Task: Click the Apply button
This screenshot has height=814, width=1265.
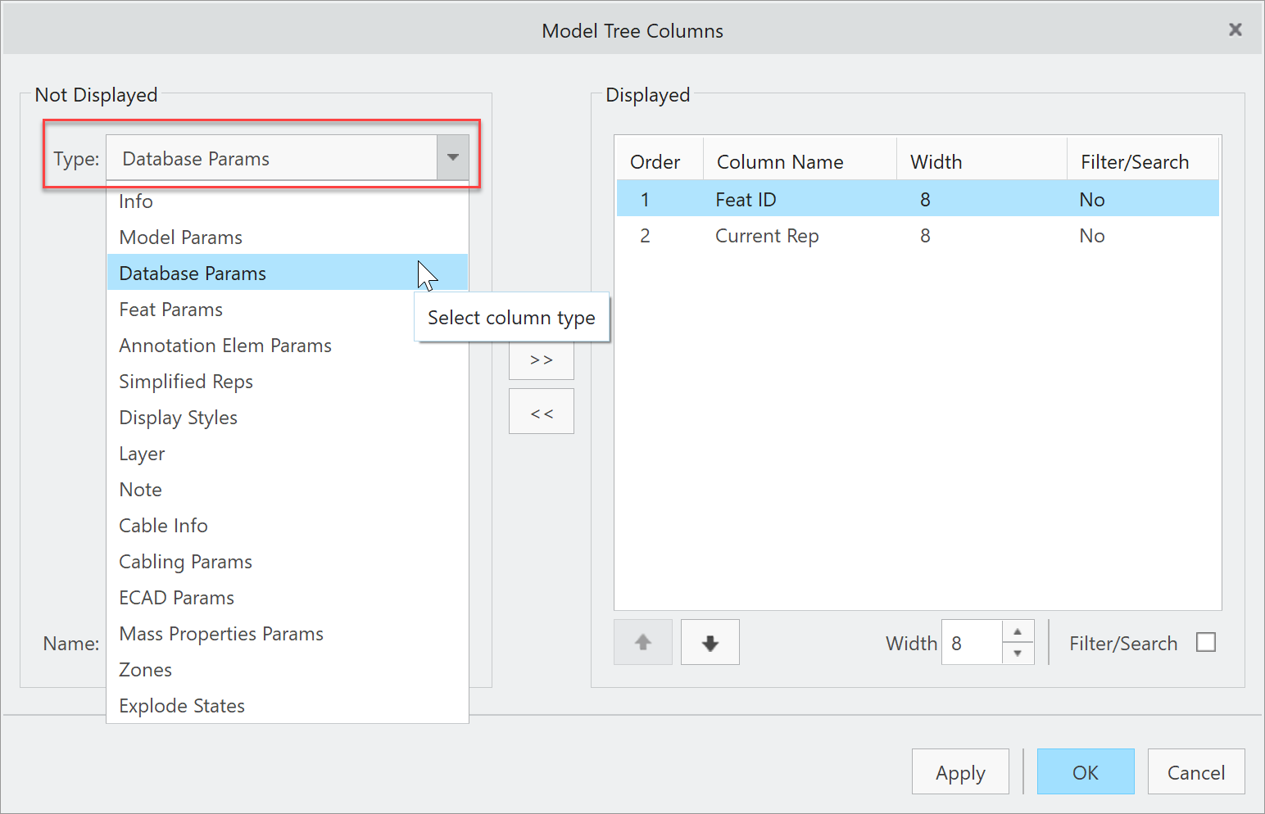Action: coord(960,771)
